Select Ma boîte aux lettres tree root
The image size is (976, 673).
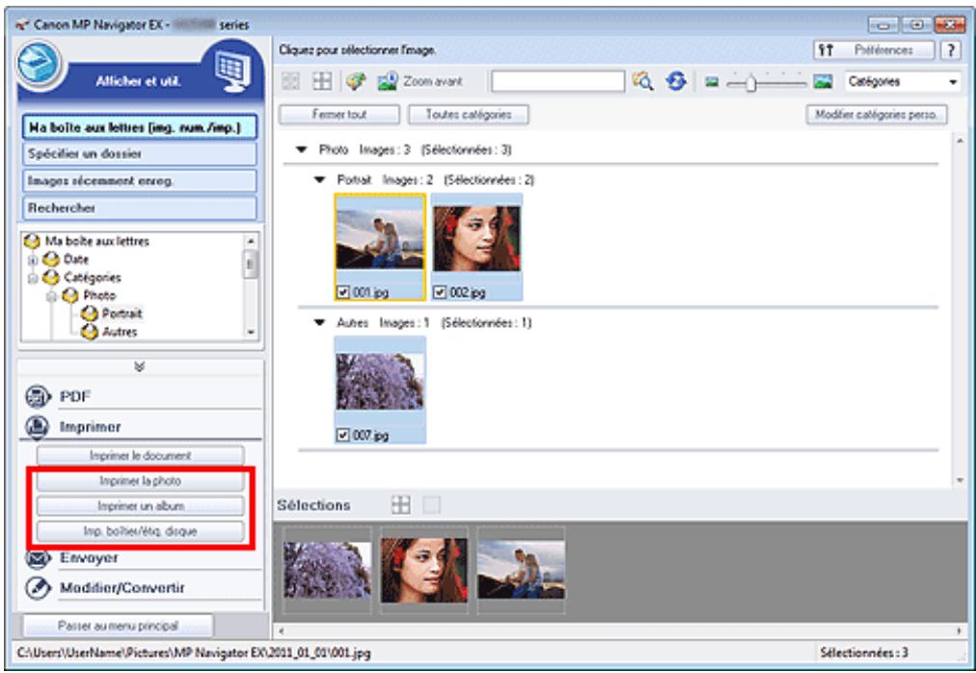coord(96,241)
